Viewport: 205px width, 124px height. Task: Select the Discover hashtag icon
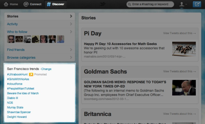point(49,4)
